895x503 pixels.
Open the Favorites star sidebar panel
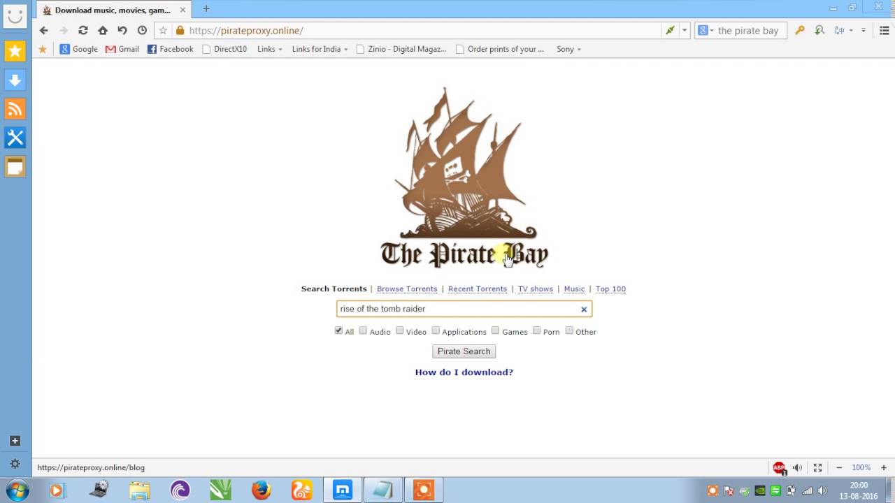coord(15,50)
